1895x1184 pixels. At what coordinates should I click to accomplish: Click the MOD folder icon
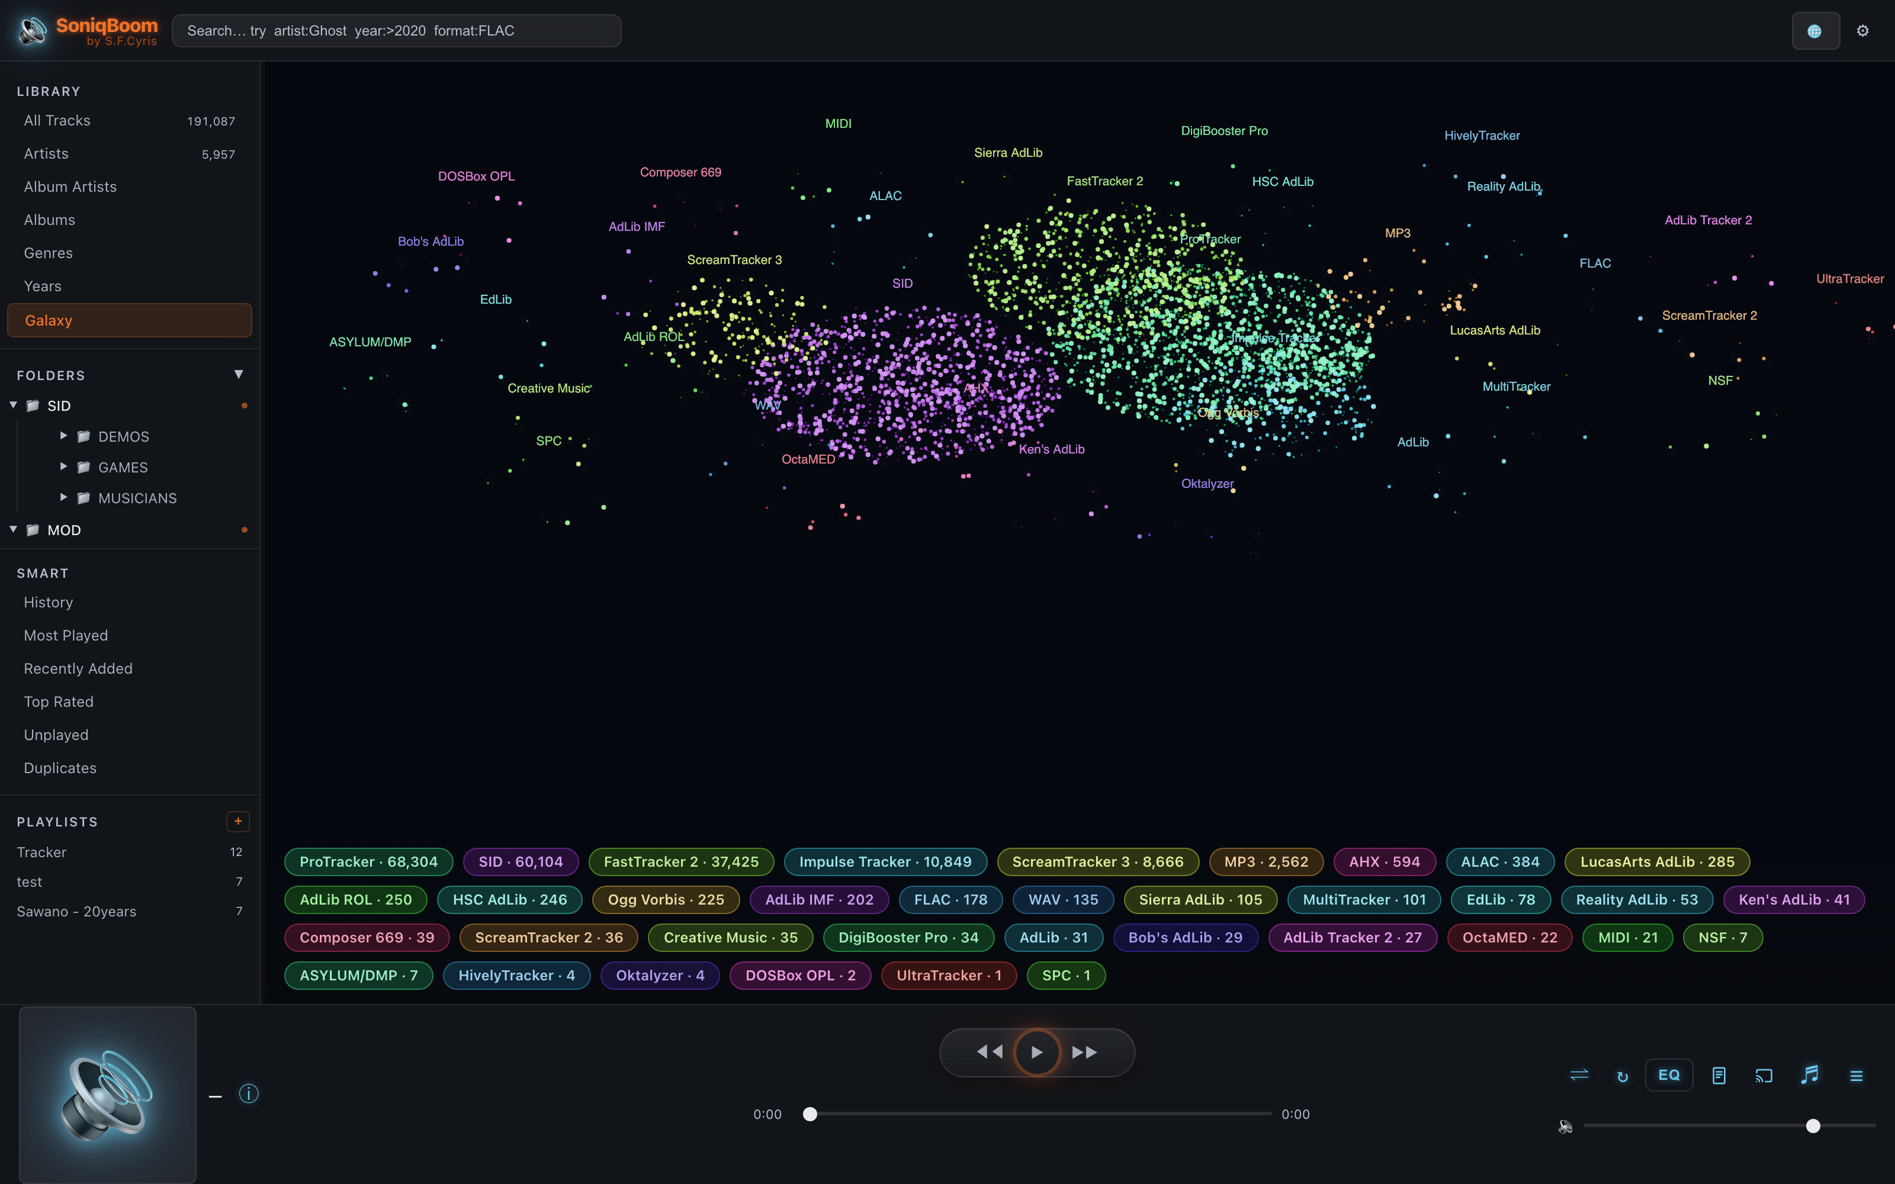33,530
